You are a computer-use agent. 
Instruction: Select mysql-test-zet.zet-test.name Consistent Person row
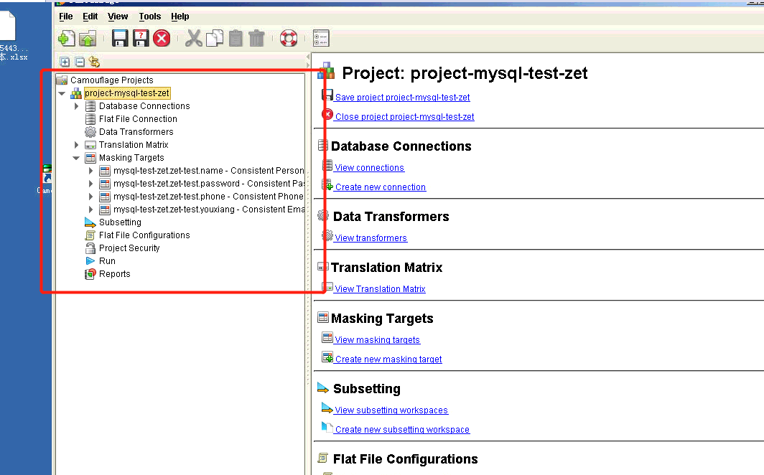click(x=208, y=171)
